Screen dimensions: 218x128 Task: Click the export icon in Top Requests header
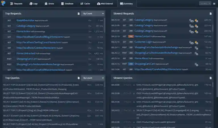[79, 14]
